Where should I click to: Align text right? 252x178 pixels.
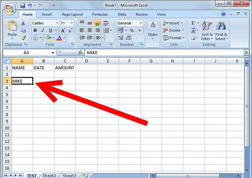[x=97, y=30]
